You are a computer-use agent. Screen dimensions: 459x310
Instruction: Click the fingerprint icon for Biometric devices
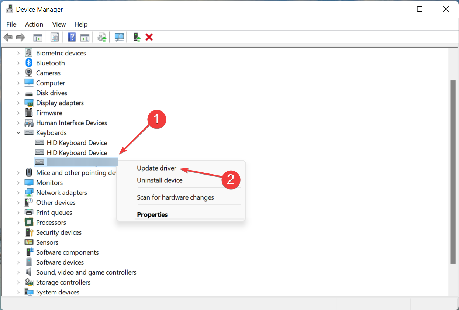tap(29, 53)
